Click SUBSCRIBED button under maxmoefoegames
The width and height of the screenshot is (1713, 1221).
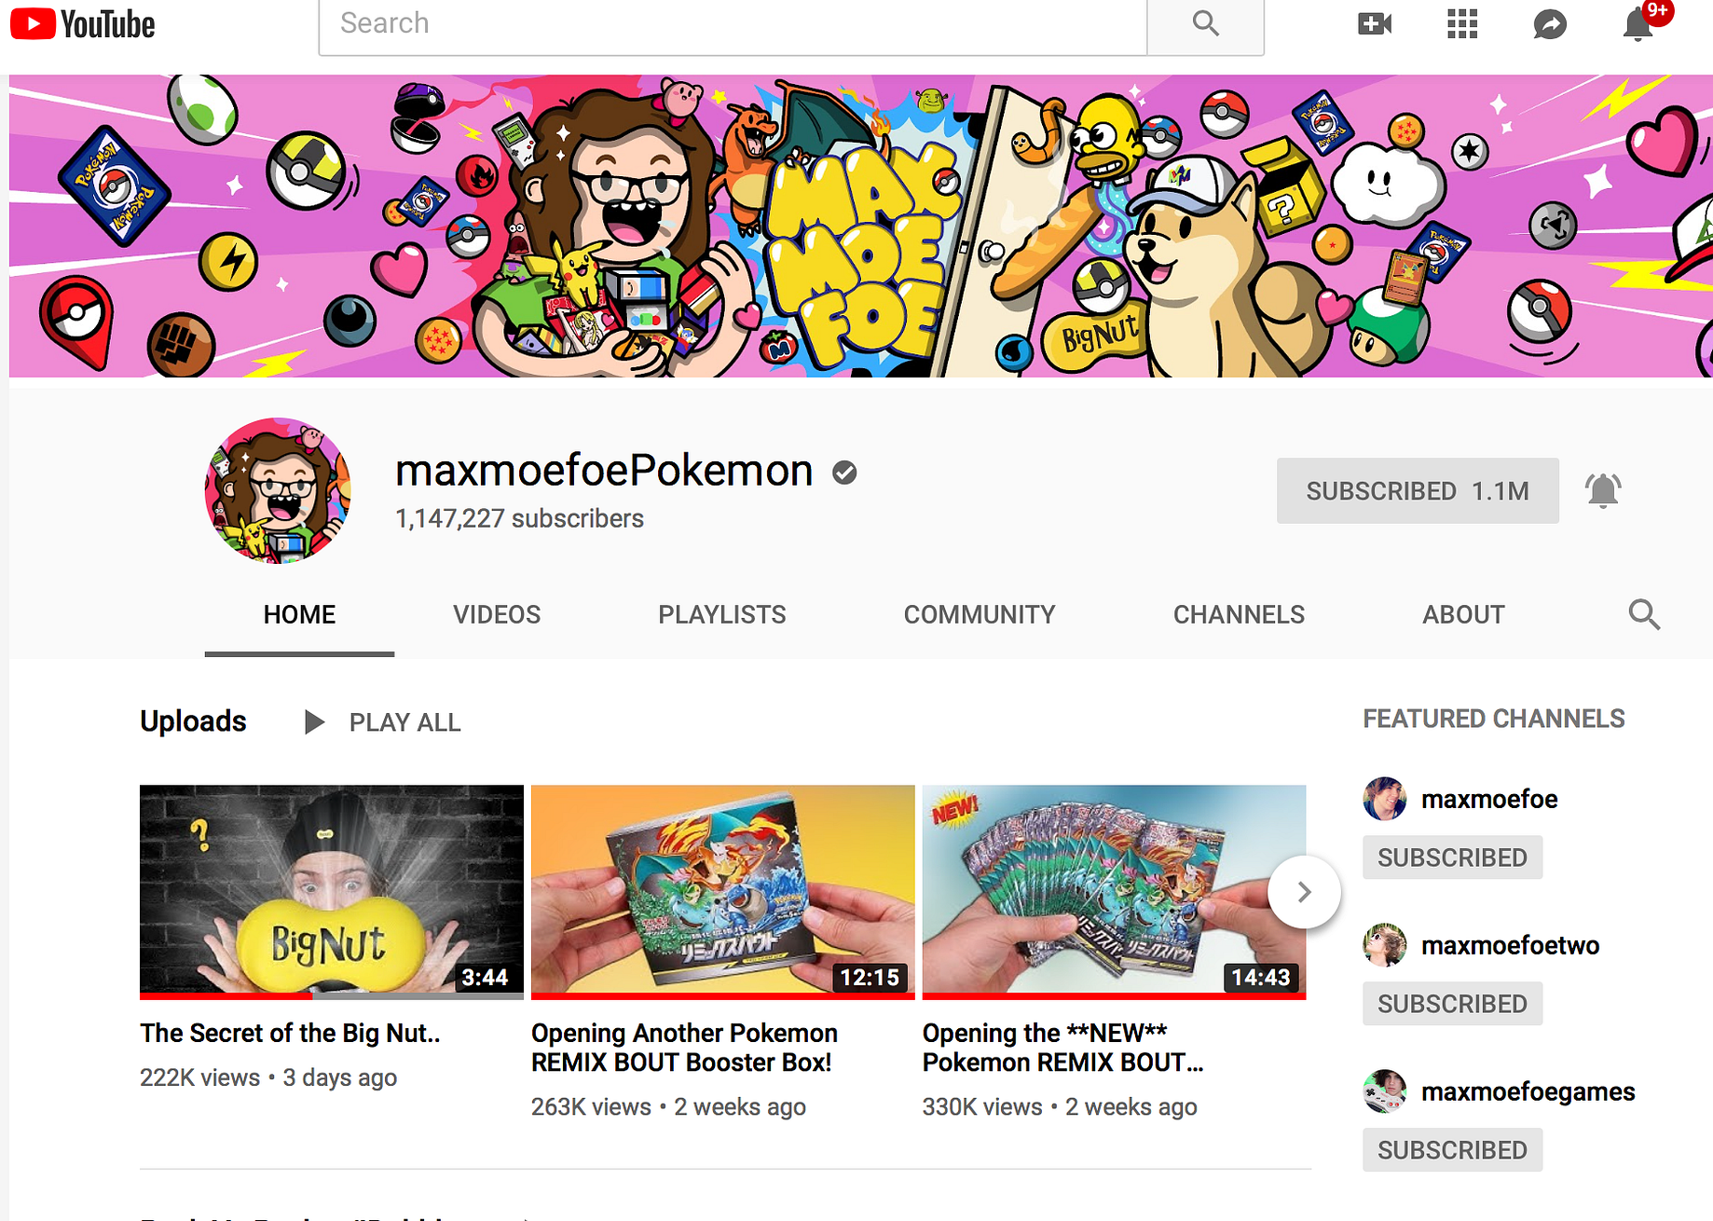pos(1452,1150)
